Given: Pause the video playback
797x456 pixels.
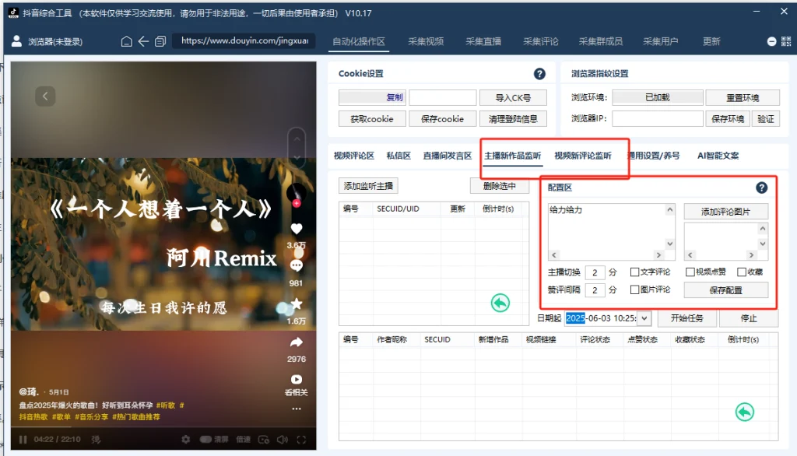Looking at the screenshot, I should (x=23, y=439).
